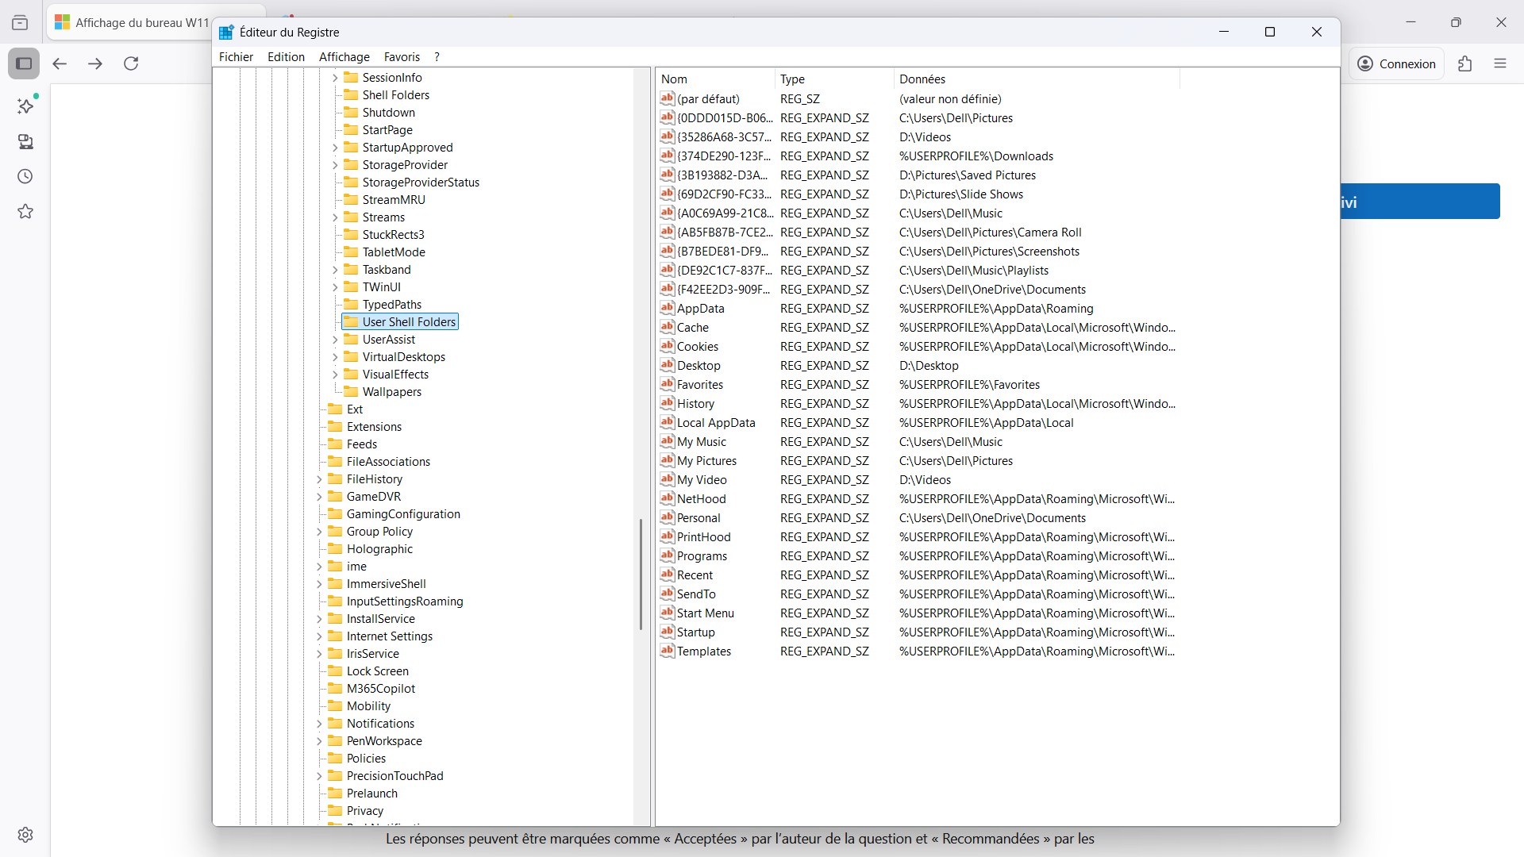Image resolution: width=1524 pixels, height=857 pixels.
Task: Open the Edition menu
Action: [286, 57]
